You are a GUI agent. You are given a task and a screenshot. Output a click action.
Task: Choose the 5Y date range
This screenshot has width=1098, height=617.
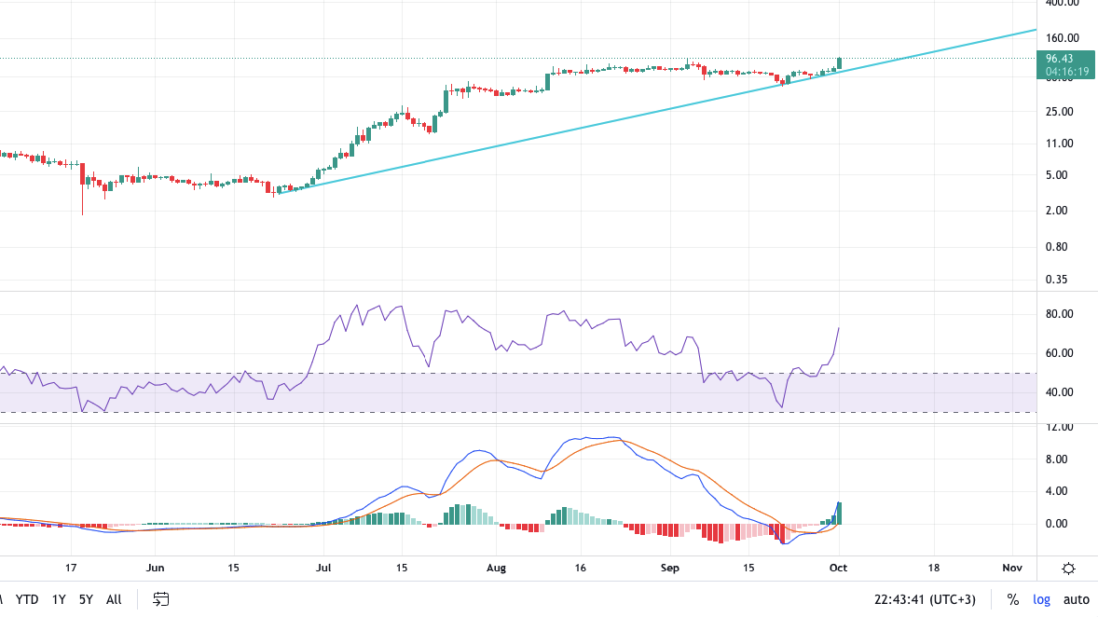pyautogui.click(x=86, y=599)
